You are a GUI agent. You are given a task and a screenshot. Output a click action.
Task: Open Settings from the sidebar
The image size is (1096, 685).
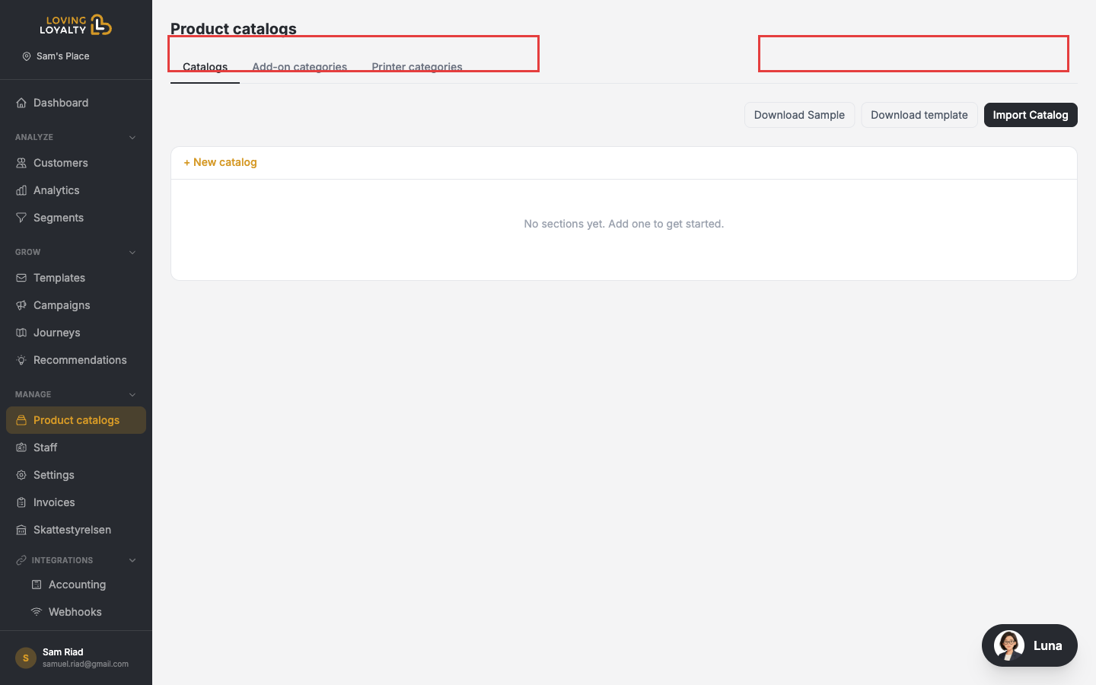76,475
